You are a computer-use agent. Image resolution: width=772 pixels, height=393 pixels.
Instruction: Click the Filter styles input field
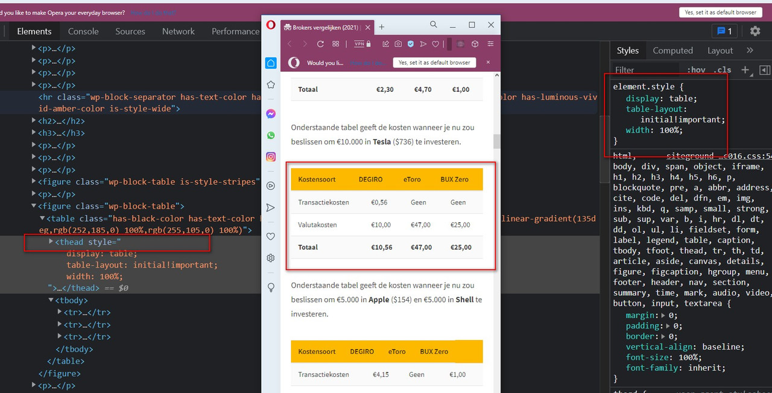point(645,70)
